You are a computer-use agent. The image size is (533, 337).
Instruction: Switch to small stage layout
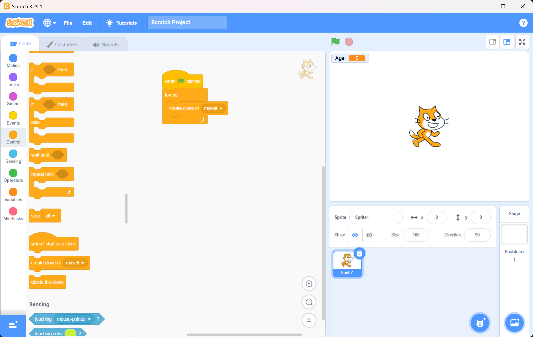coord(492,42)
